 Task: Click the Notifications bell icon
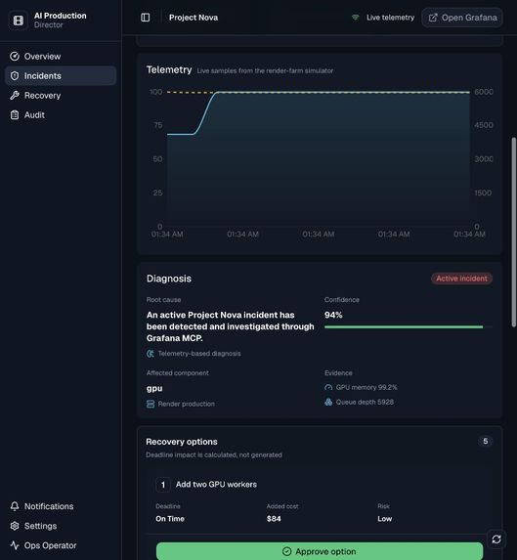tap(15, 506)
